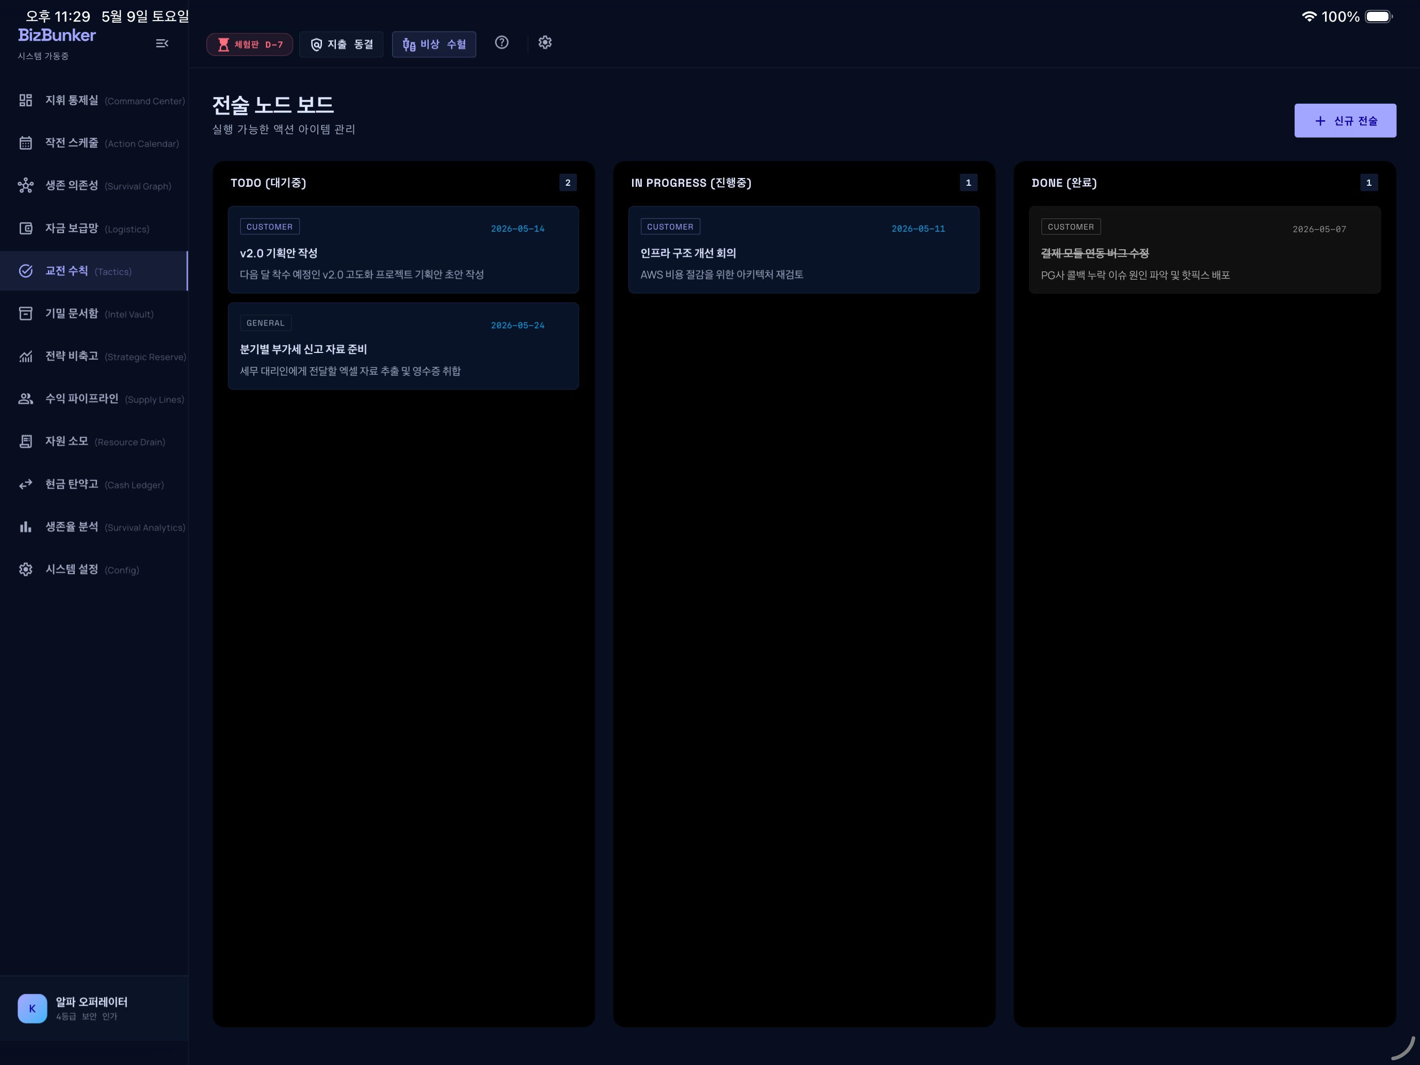The width and height of the screenshot is (1420, 1065).
Task: Click CUSTOMER tag on v2.0 기획안 card
Action: click(x=270, y=227)
